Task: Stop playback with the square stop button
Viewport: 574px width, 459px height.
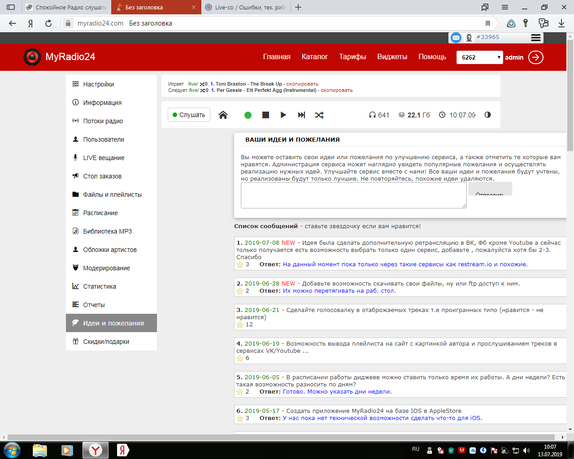Action: (265, 115)
